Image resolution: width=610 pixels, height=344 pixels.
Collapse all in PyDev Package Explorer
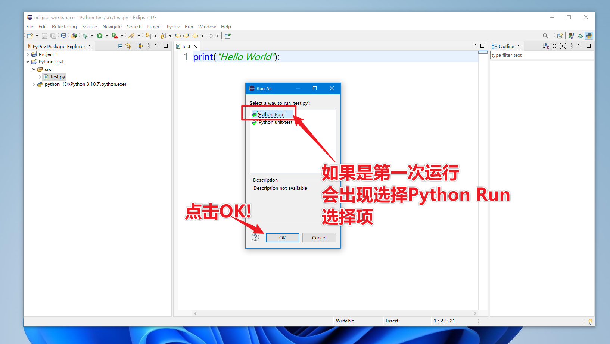click(x=120, y=46)
